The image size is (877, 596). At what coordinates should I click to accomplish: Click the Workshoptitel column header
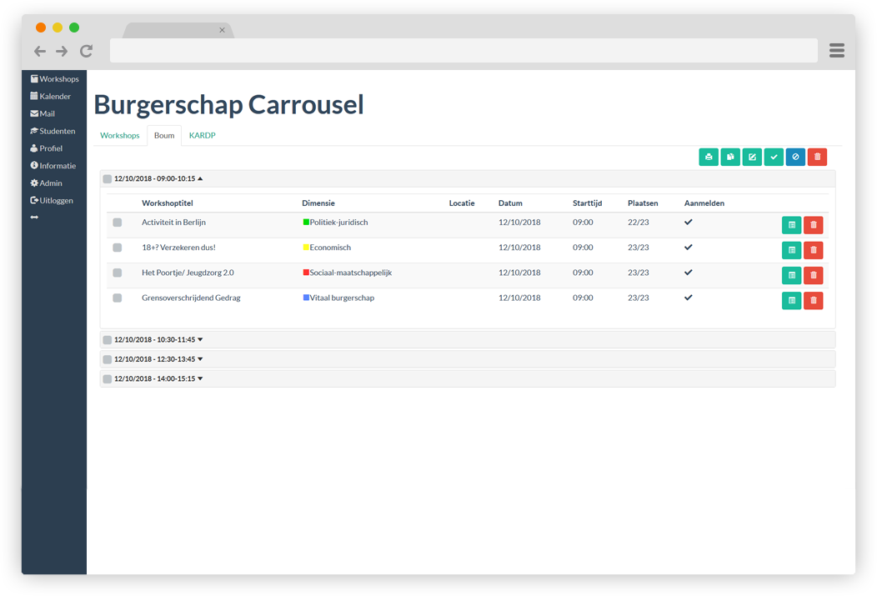(x=168, y=203)
